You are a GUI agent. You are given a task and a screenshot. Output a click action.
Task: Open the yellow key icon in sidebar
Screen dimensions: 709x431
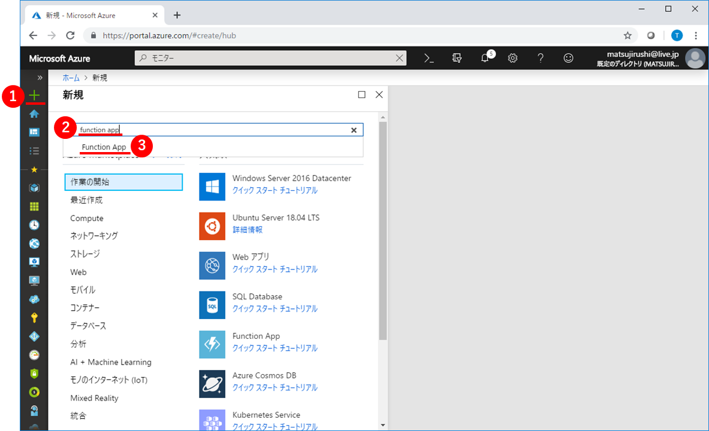coord(34,318)
